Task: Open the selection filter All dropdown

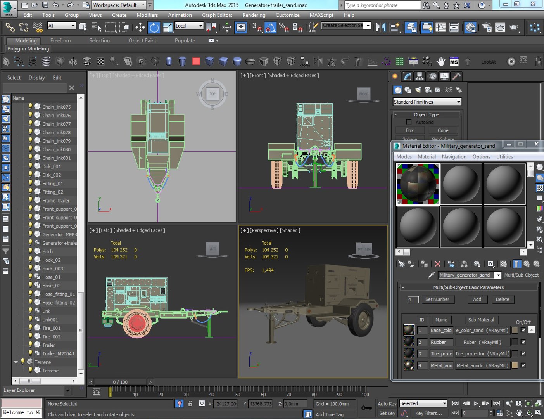Action: 62,26
